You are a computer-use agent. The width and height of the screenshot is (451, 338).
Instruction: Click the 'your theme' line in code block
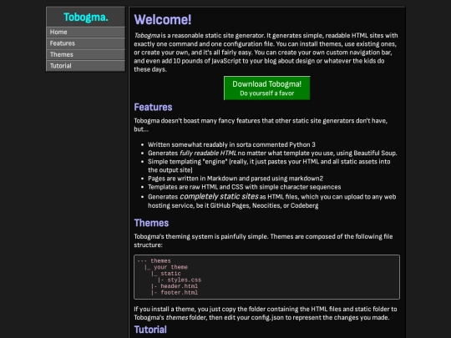[x=170, y=267]
